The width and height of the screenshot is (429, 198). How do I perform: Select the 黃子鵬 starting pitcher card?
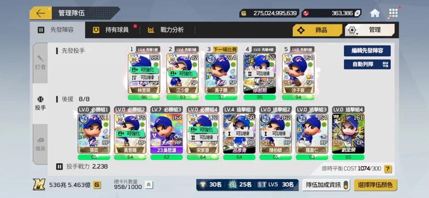(x=221, y=73)
